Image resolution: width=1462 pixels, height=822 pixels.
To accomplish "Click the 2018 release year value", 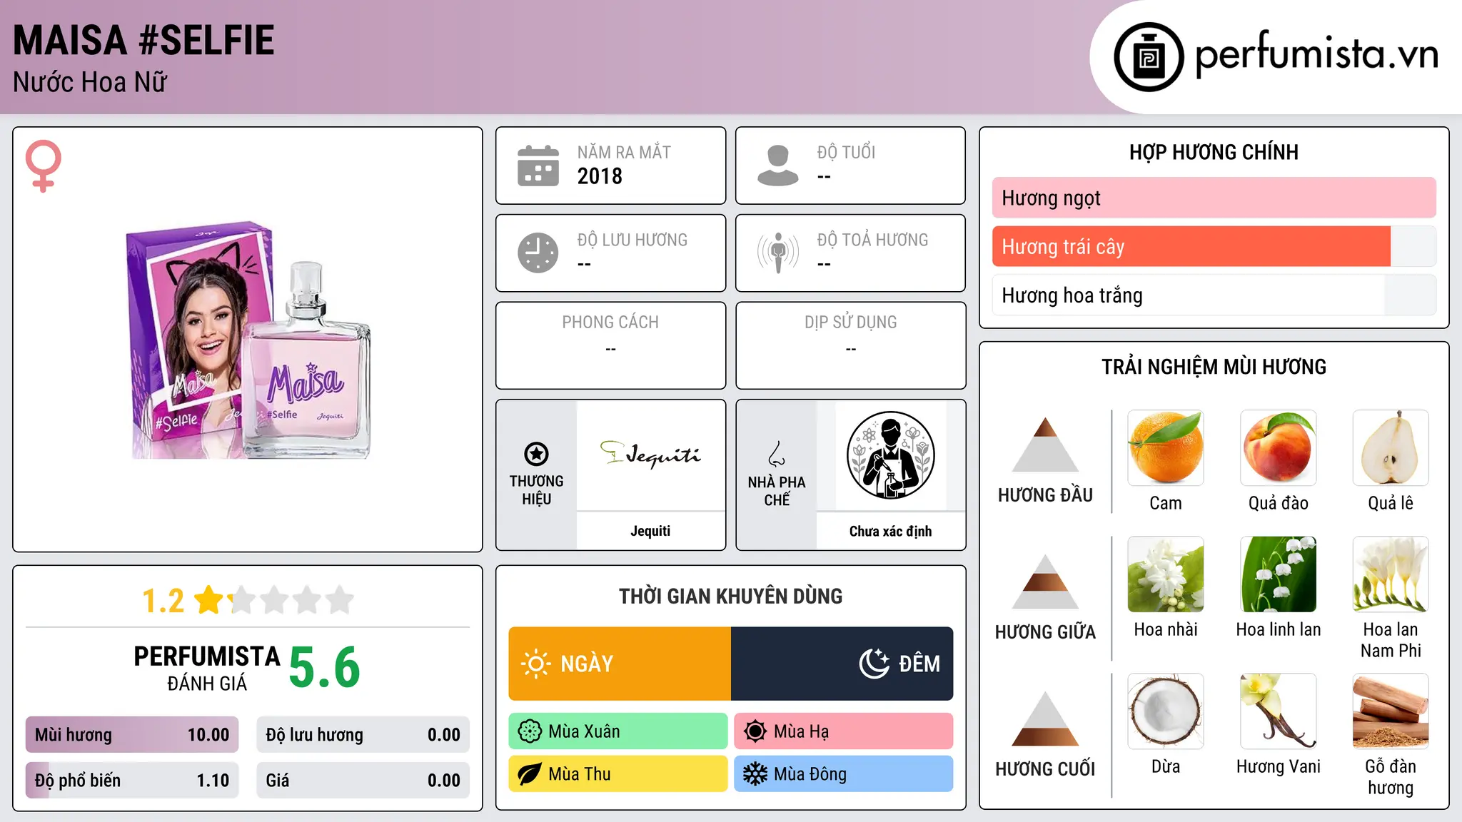I will tap(600, 176).
